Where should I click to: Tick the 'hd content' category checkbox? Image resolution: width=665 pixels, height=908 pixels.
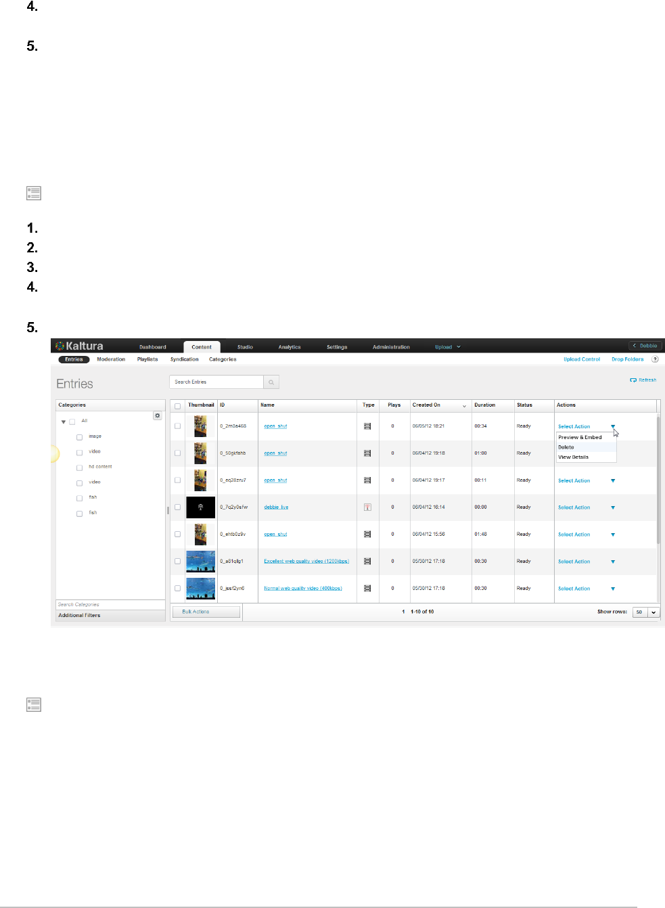79,468
